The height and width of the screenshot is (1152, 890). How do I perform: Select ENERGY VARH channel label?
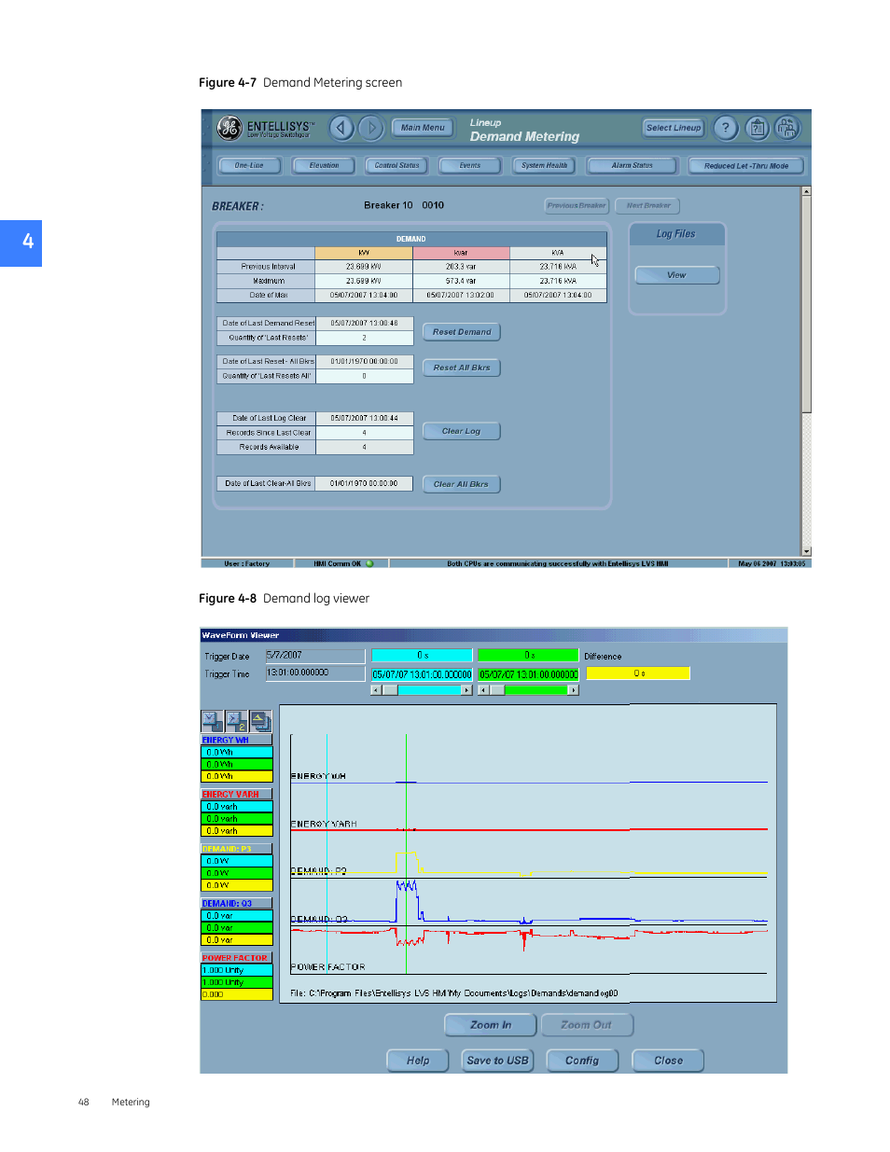(x=236, y=795)
